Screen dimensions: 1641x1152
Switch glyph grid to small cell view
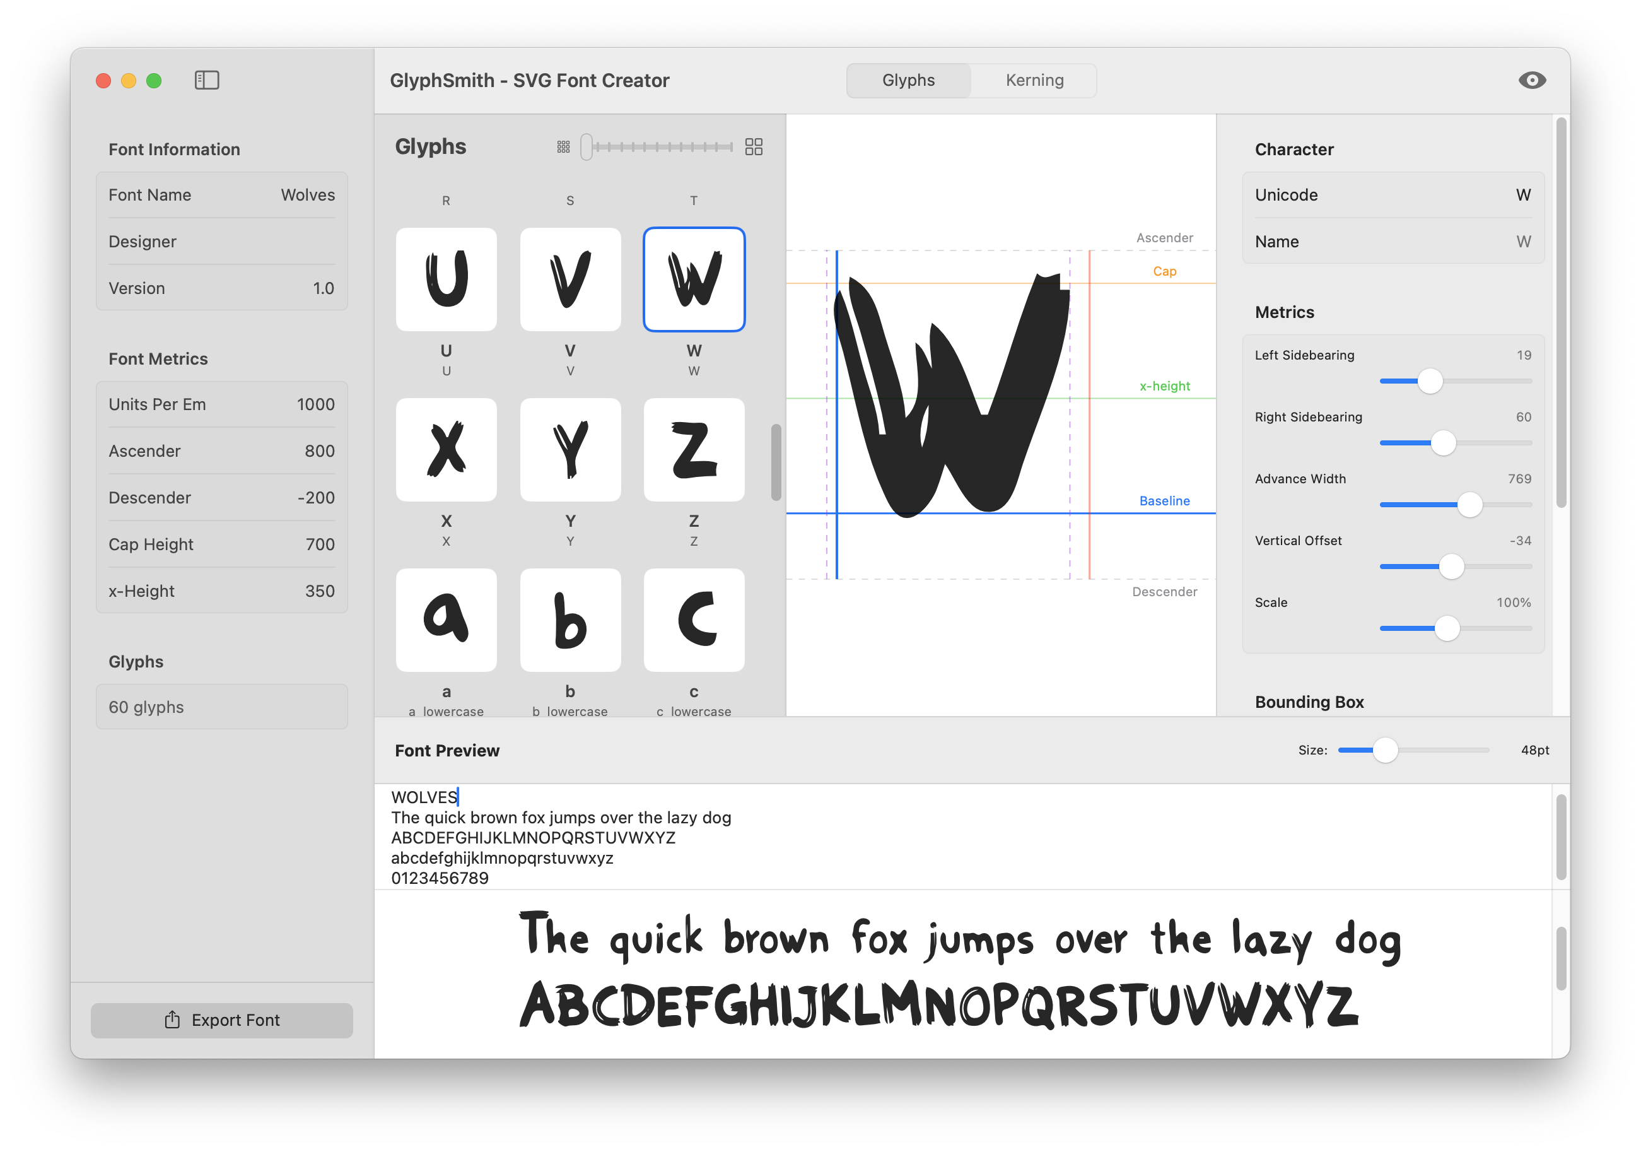tap(563, 146)
